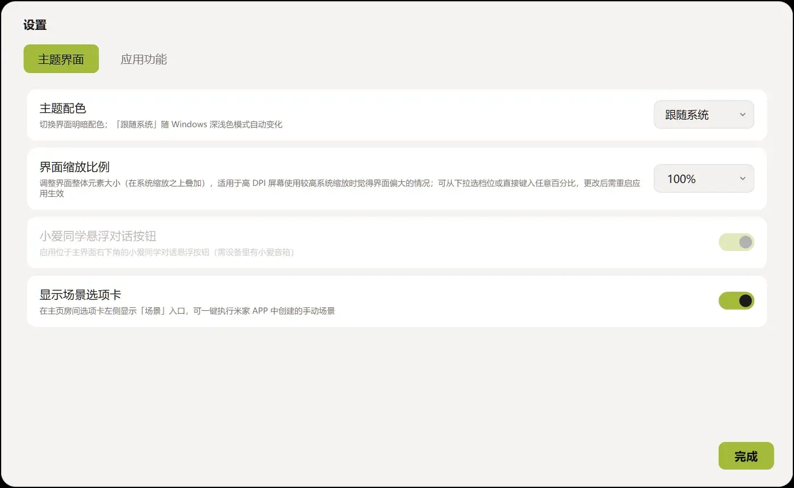Open the 跟随系统 theme dropdown

pos(704,115)
